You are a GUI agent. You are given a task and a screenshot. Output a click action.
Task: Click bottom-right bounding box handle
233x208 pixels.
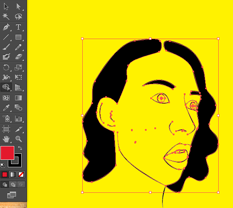pyautogui.click(x=218, y=192)
